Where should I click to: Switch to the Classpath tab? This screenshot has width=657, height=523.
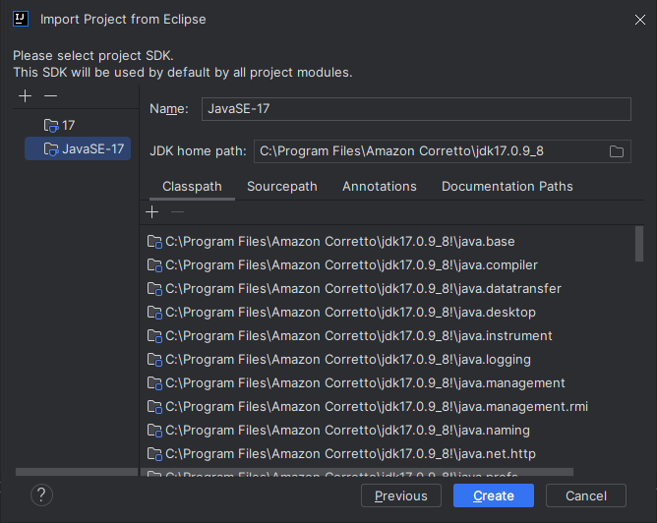[x=192, y=187]
